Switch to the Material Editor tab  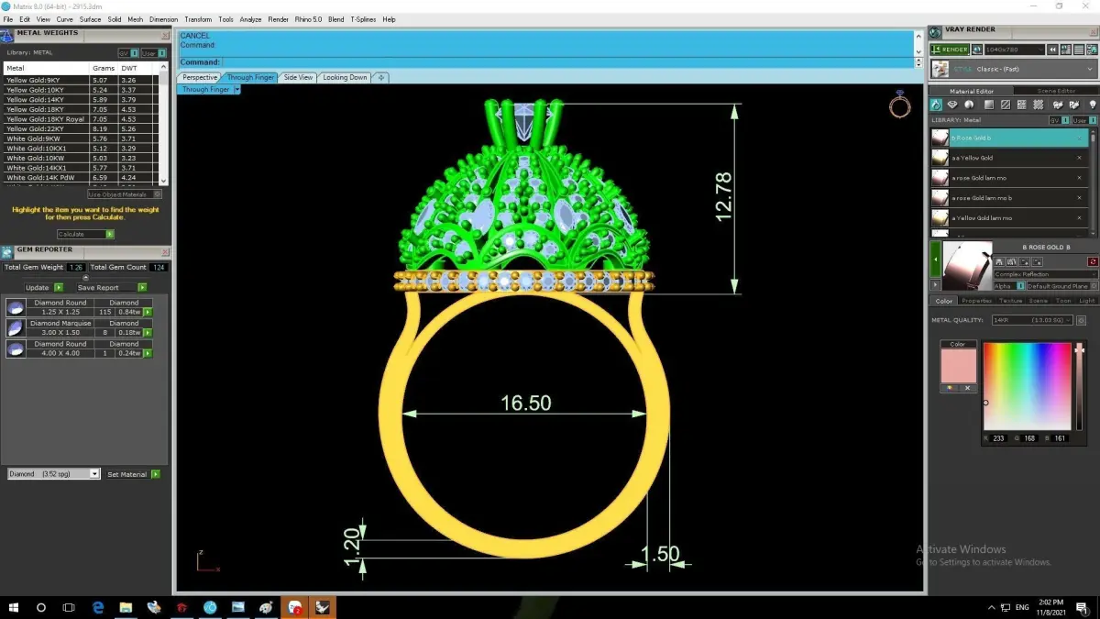coord(972,91)
